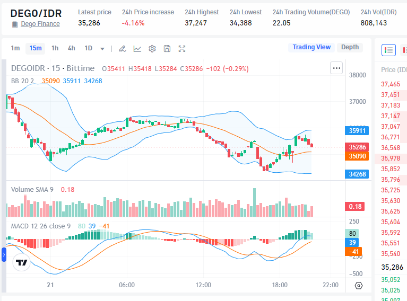The image size is (407, 301).
Task: Click the MACD 12 26 close 9 label
Action: (x=41, y=226)
